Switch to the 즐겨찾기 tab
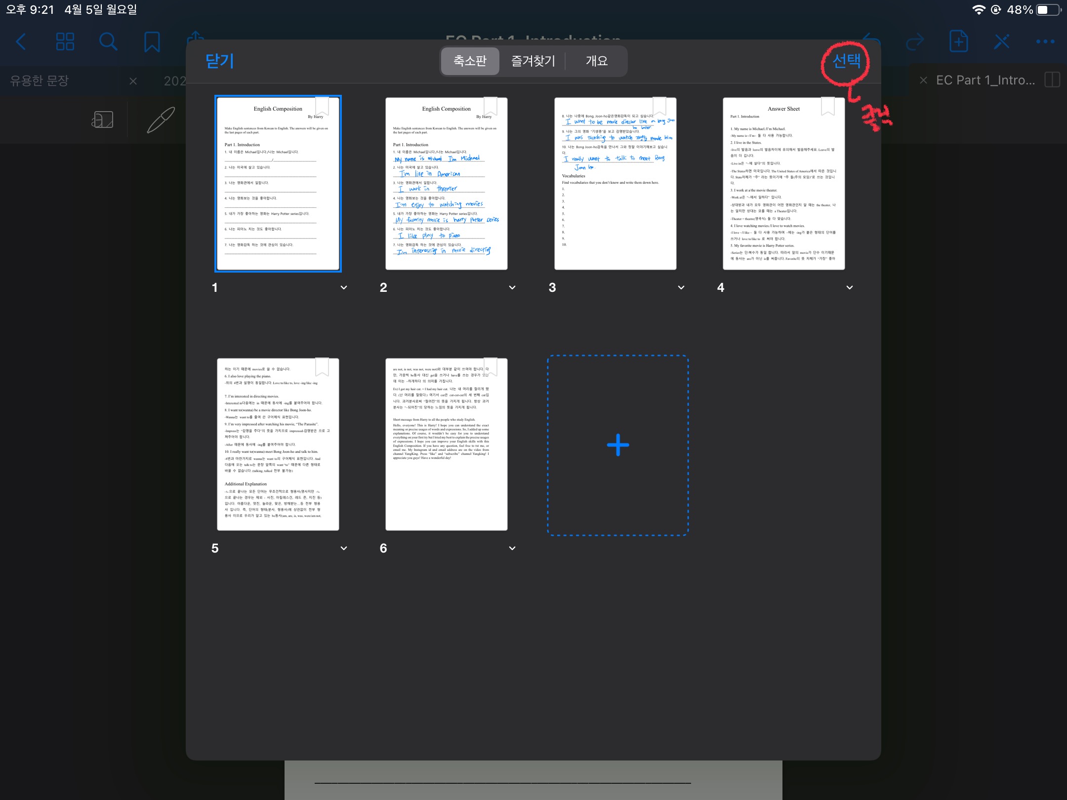 [533, 61]
